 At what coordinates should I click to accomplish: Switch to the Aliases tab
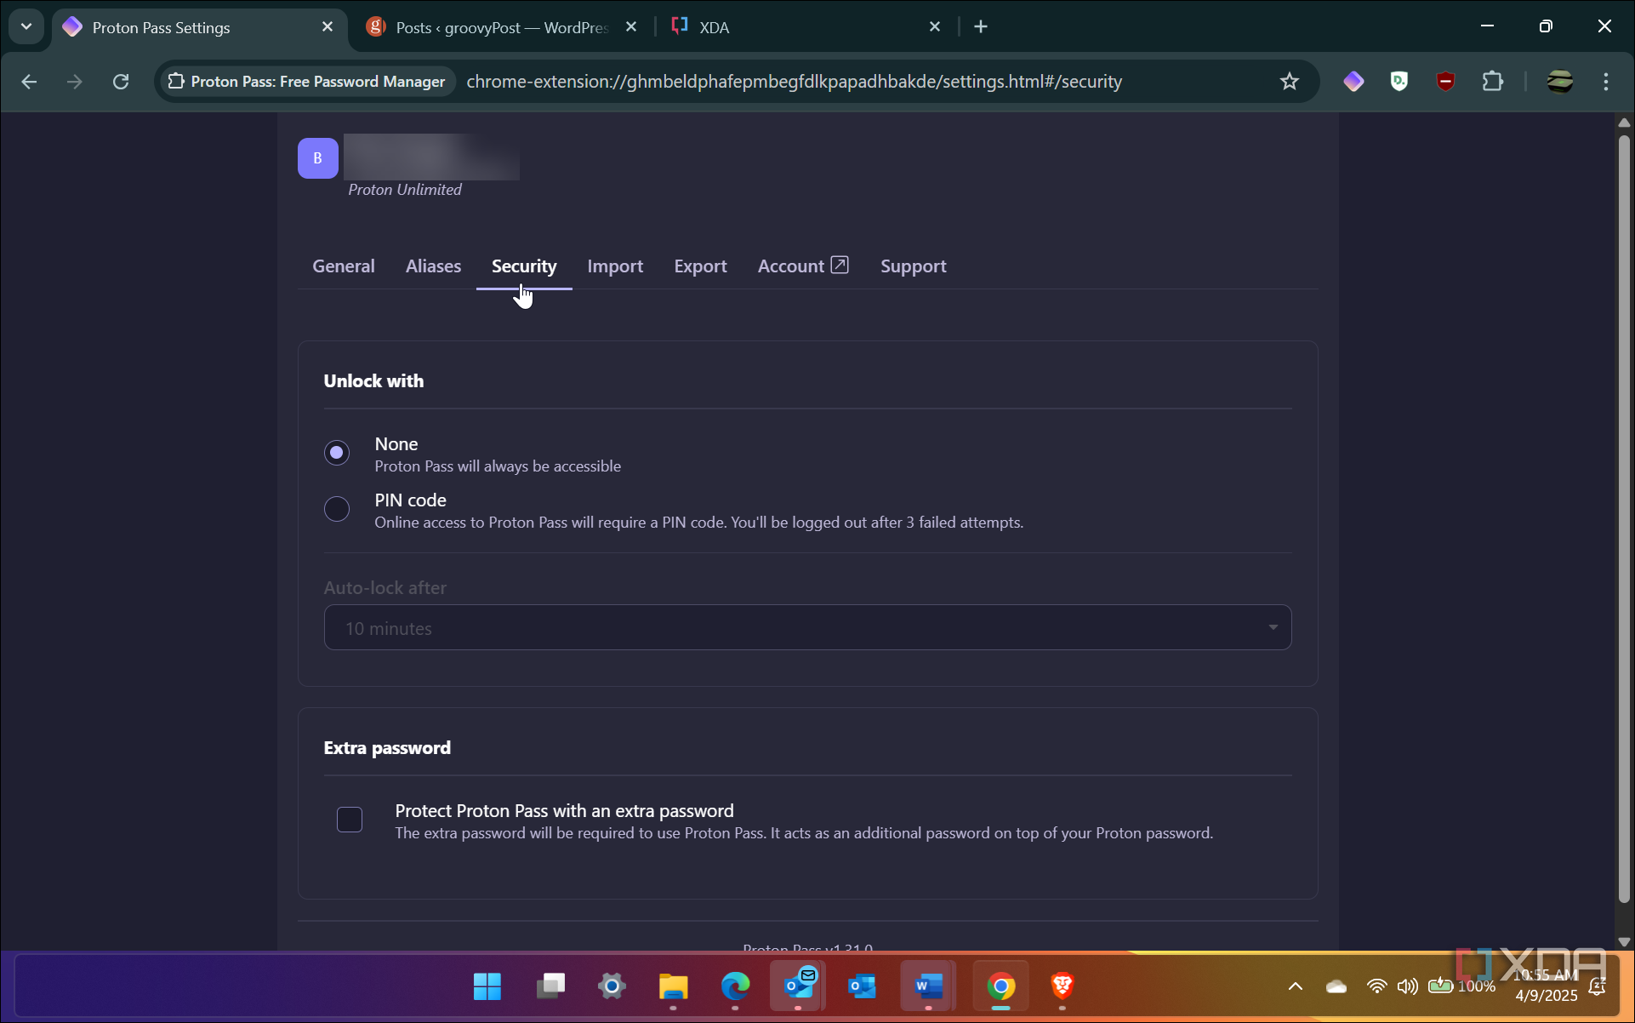click(x=433, y=266)
